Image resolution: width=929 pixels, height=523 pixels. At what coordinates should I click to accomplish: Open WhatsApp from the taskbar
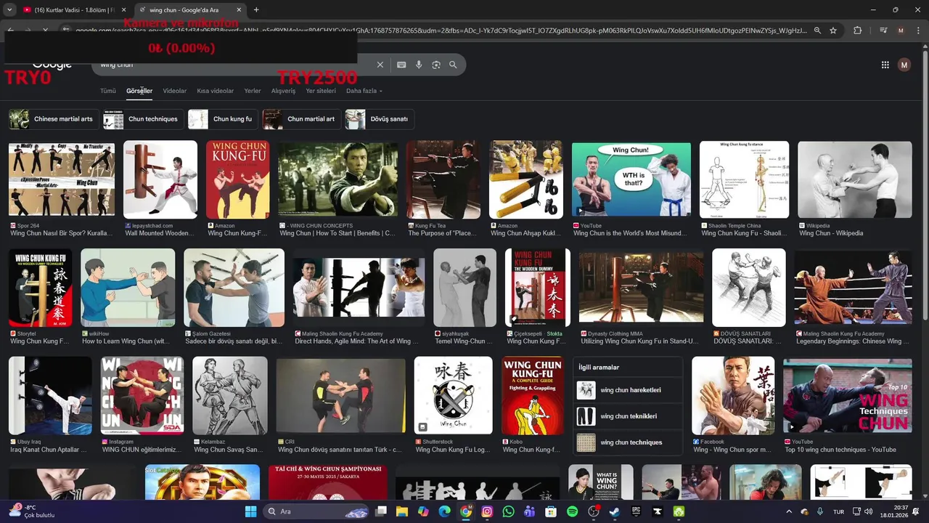[x=508, y=511]
